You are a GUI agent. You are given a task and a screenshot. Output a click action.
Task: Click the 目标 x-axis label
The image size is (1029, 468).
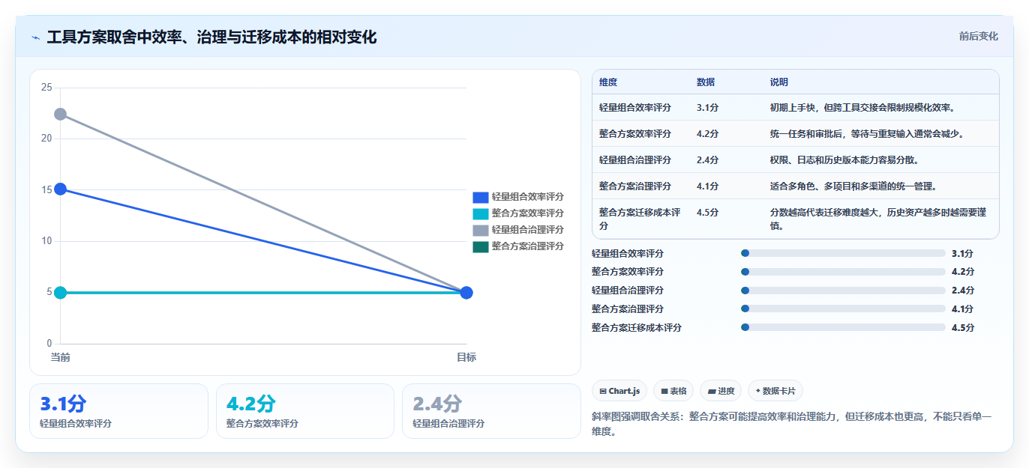point(466,357)
